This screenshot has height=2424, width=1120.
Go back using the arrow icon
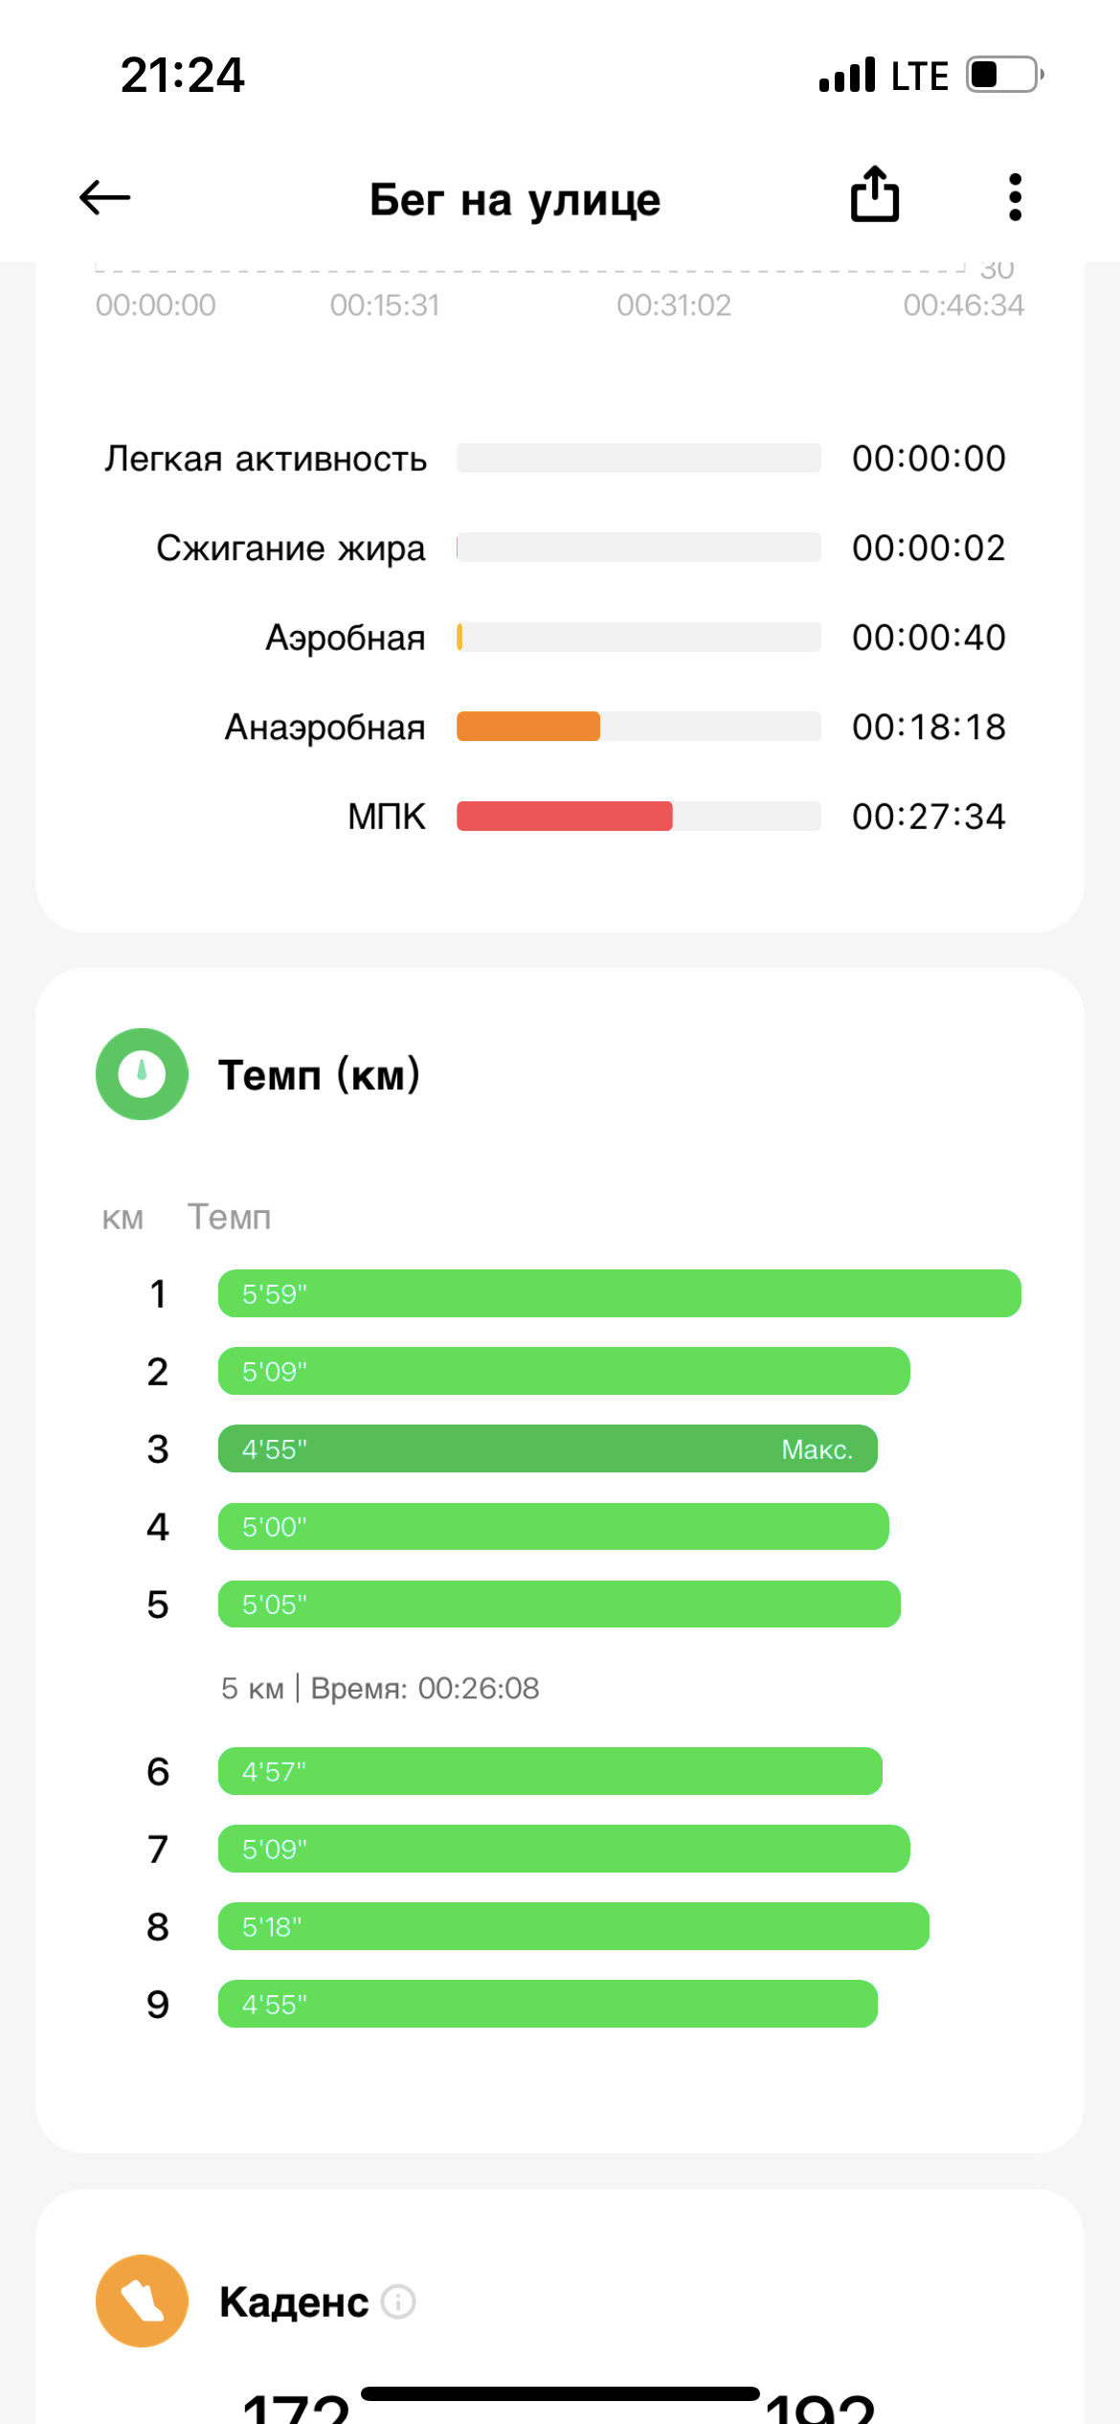pyautogui.click(x=104, y=198)
